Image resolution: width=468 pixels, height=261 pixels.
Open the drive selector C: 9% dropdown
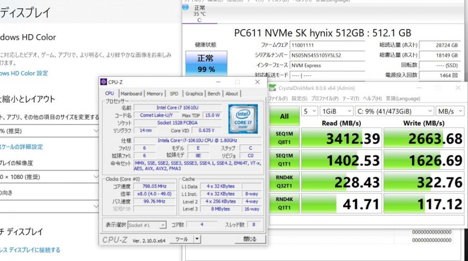tap(395, 111)
